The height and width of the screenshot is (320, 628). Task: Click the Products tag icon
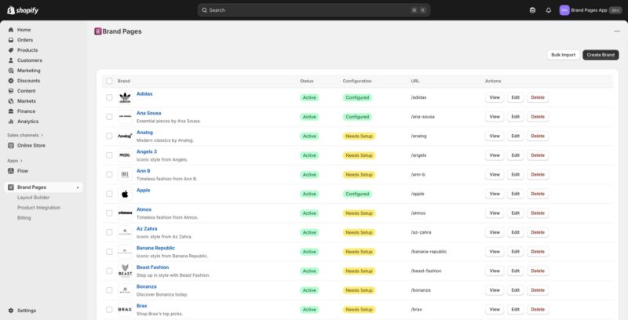coord(11,50)
